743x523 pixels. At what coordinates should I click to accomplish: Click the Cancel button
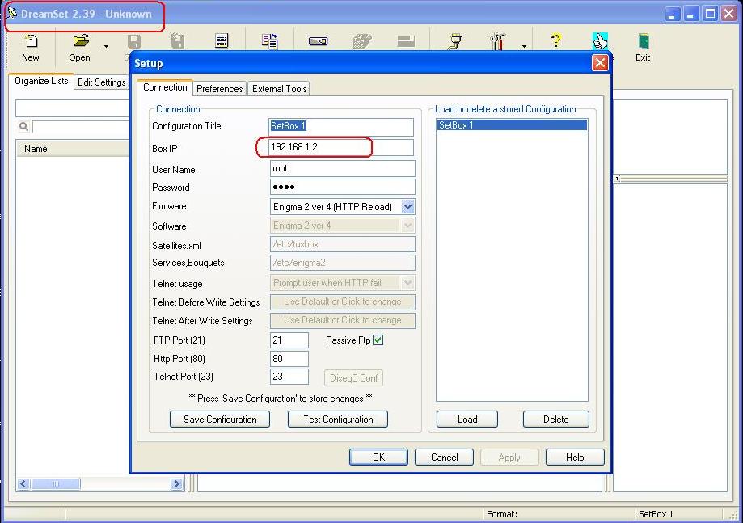pos(444,458)
